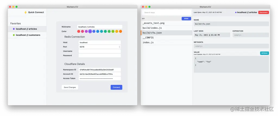Open the localhost // articles favorite
278x116 pixels.
pos(27,29)
